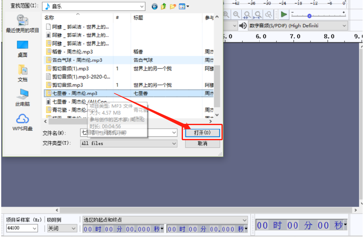Jump to 桌面 in the sidebar
Image resolution: width=363 pixels, height=237 pixels.
pyautogui.click(x=23, y=49)
